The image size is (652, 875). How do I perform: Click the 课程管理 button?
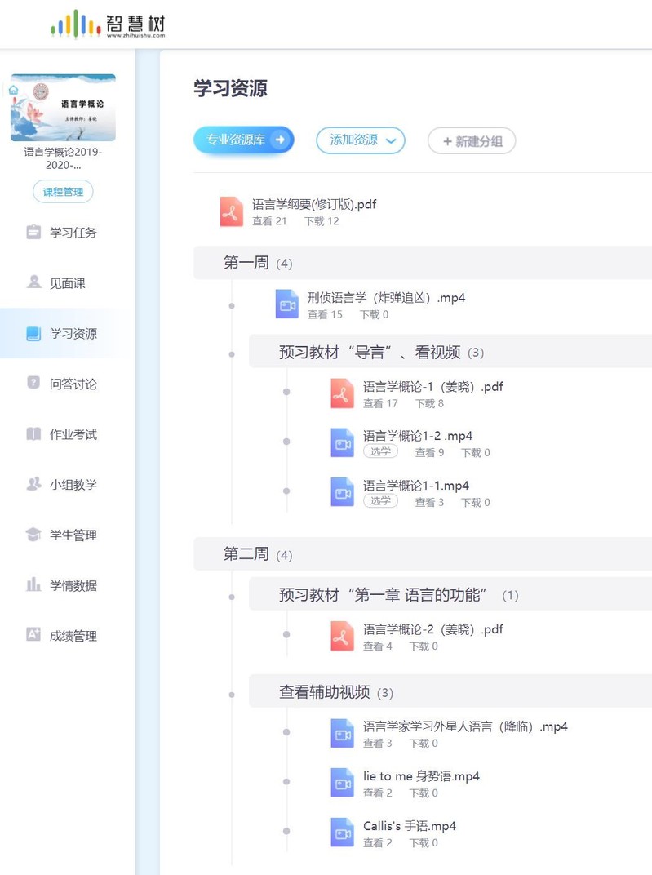63,192
